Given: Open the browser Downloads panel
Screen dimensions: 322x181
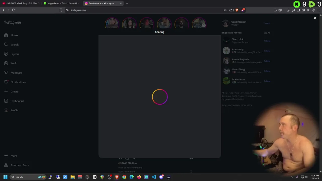Looking at the screenshot, I should 288,10.
